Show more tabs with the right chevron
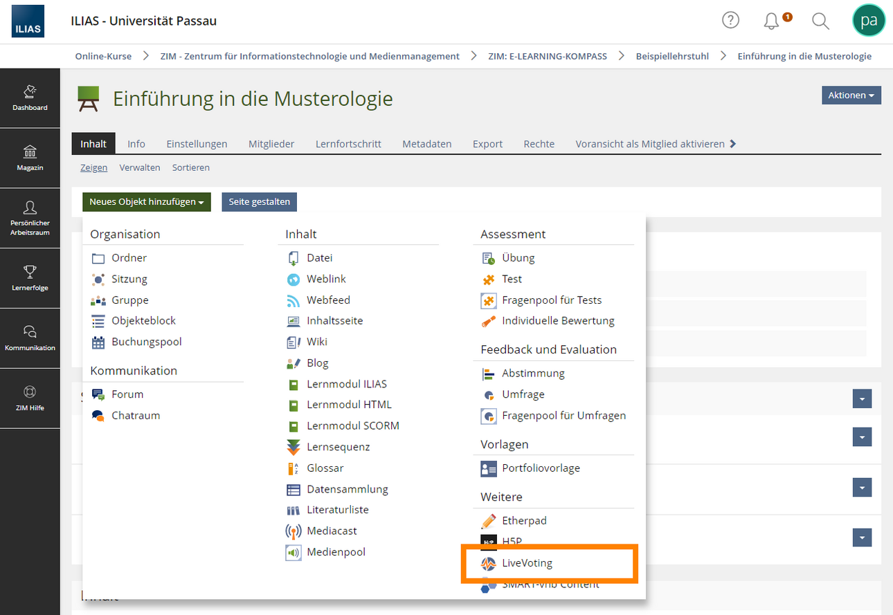The height and width of the screenshot is (615, 893). [x=733, y=144]
